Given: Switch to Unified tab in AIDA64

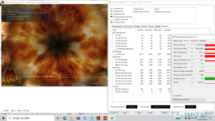Looking at the screenshot, I should pyautogui.click(x=158, y=27).
